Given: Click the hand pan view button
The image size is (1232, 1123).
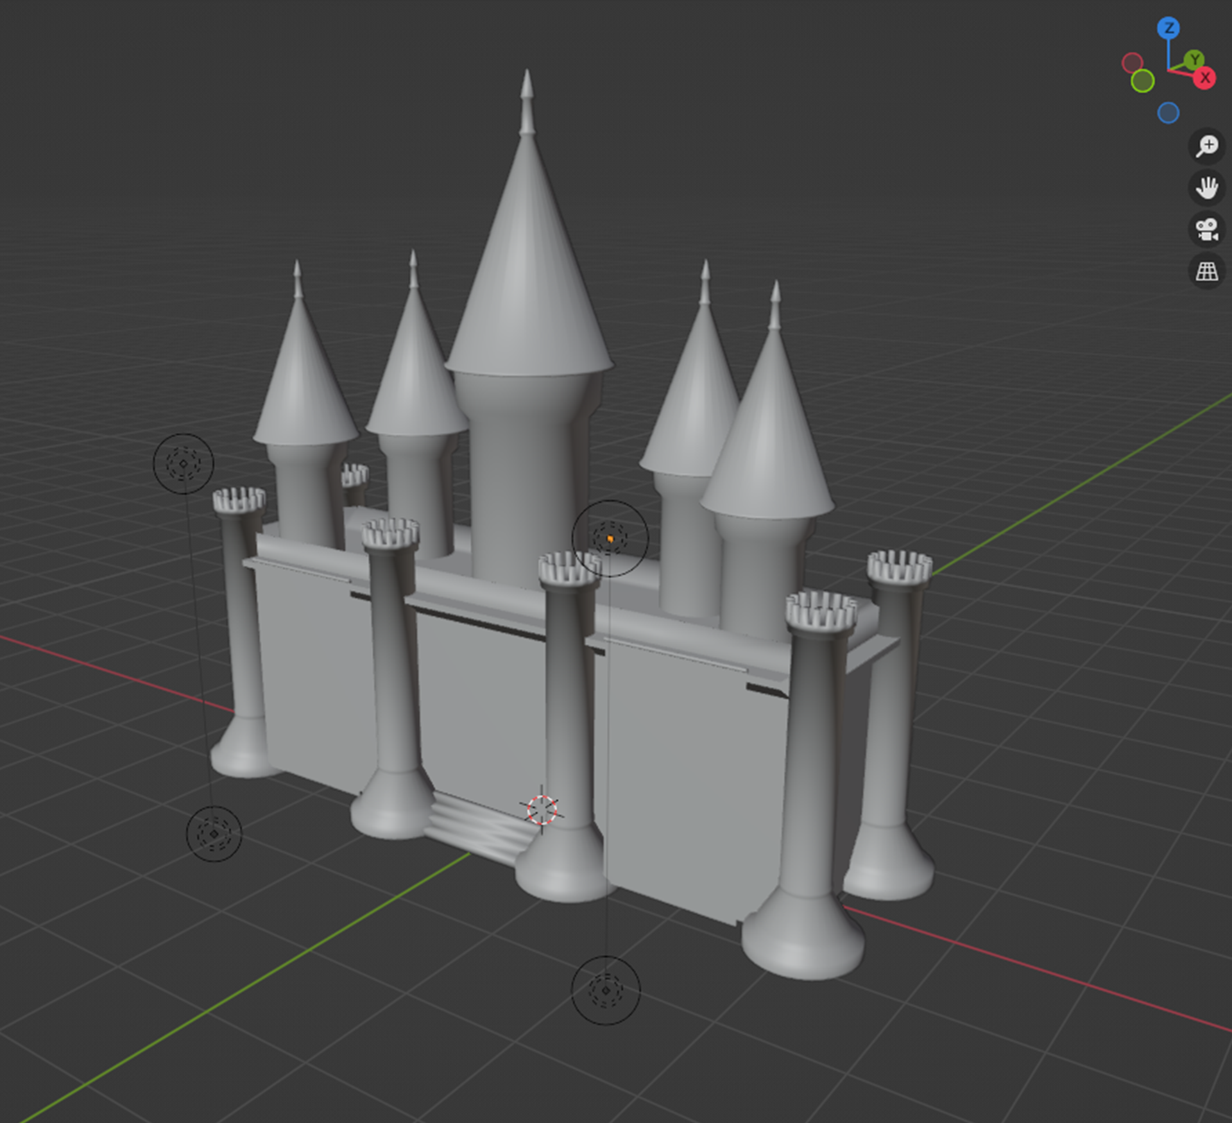Looking at the screenshot, I should click(x=1206, y=188).
